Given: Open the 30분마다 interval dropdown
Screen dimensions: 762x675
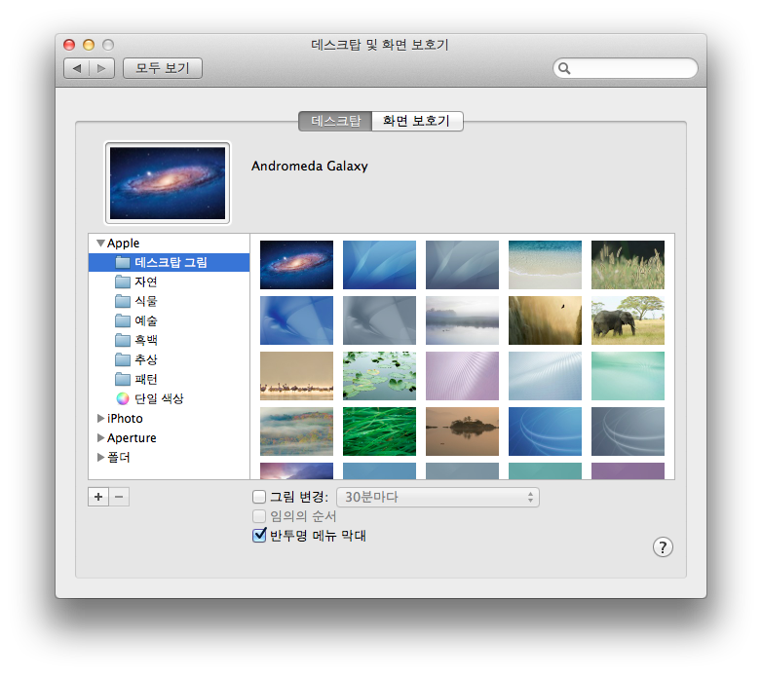Looking at the screenshot, I should pos(438,498).
